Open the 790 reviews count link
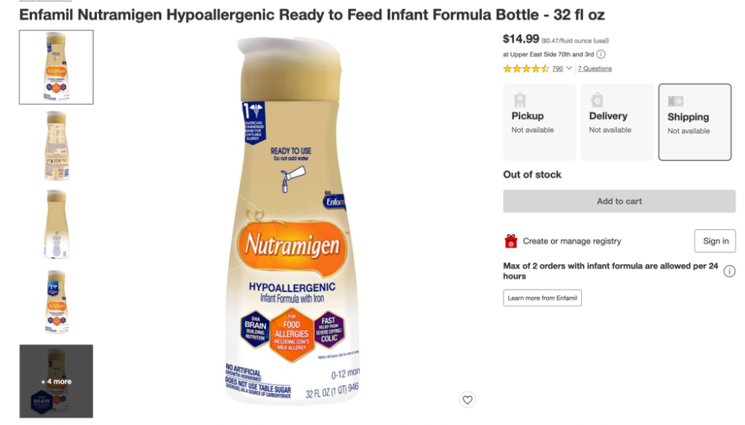745x425 pixels. [x=557, y=69]
